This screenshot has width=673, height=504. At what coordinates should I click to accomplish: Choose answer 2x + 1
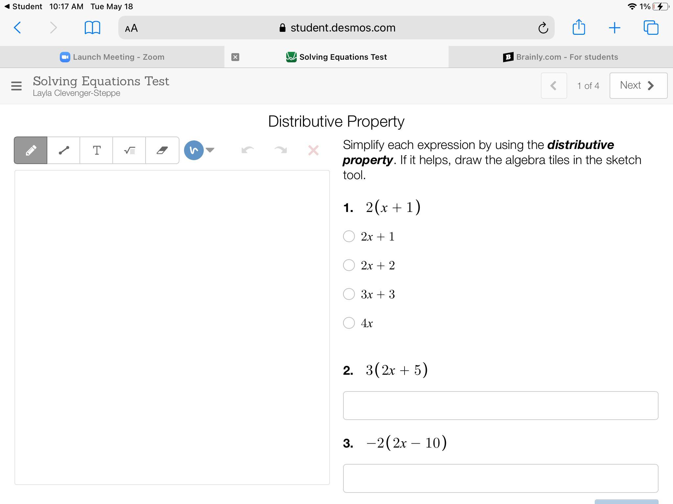tap(349, 236)
